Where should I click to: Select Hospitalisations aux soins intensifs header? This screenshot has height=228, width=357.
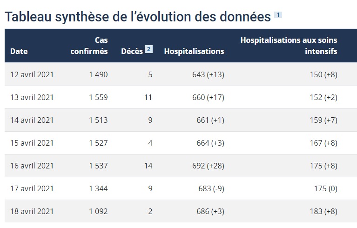289,46
